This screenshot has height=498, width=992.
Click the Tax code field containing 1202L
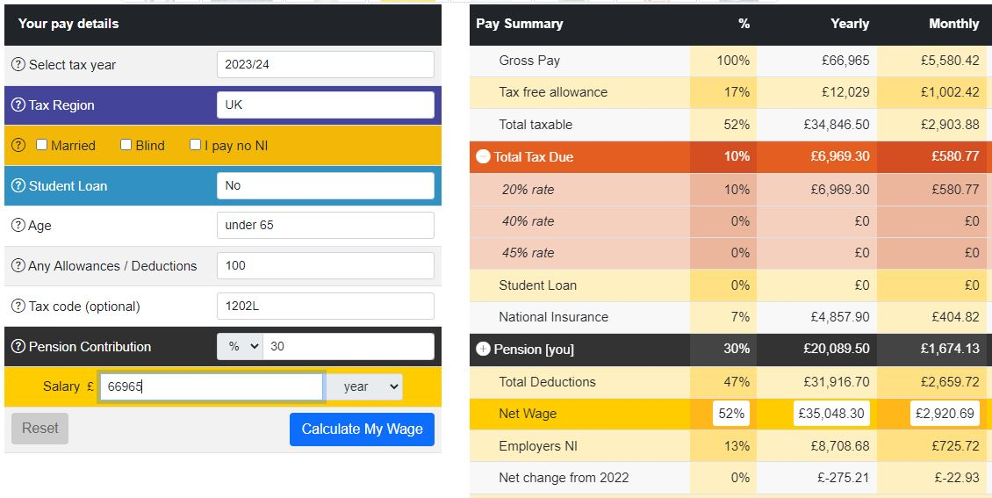325,307
